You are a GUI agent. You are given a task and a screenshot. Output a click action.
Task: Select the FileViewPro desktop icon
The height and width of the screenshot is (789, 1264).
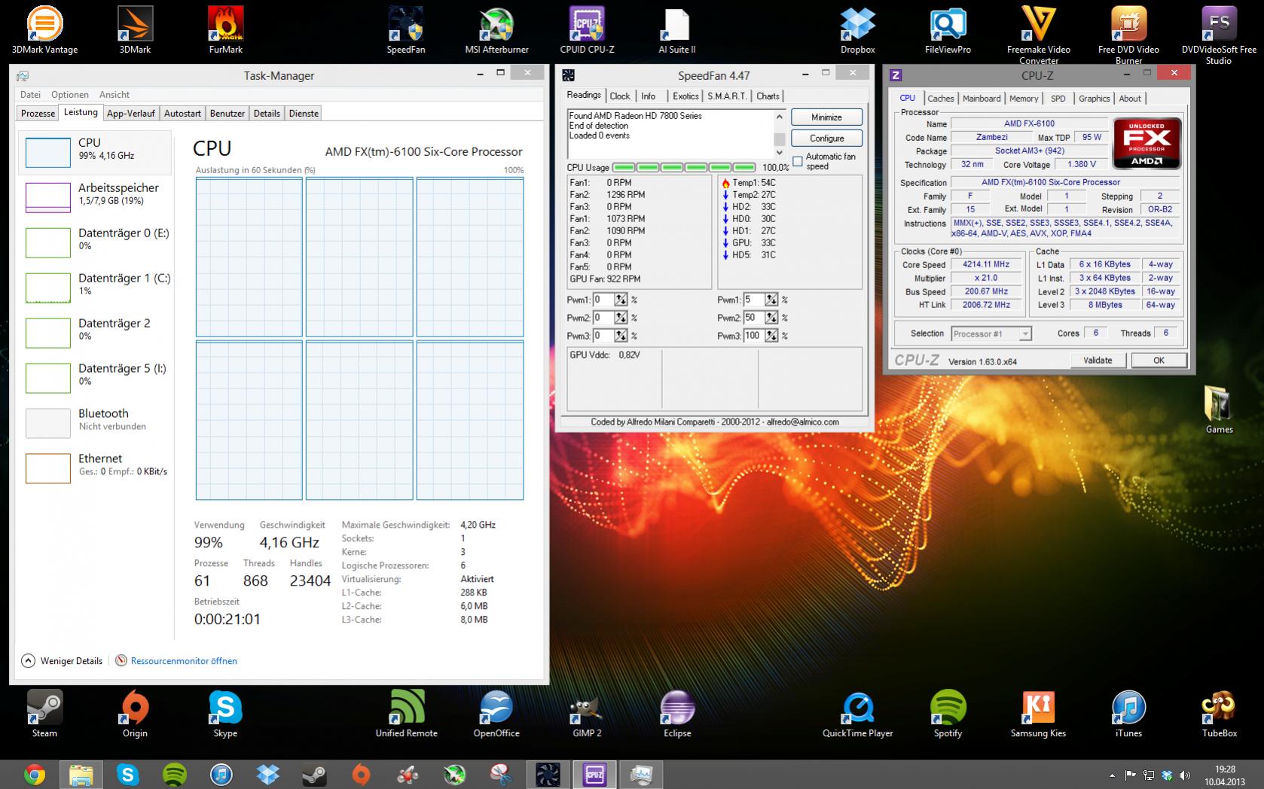click(x=948, y=30)
